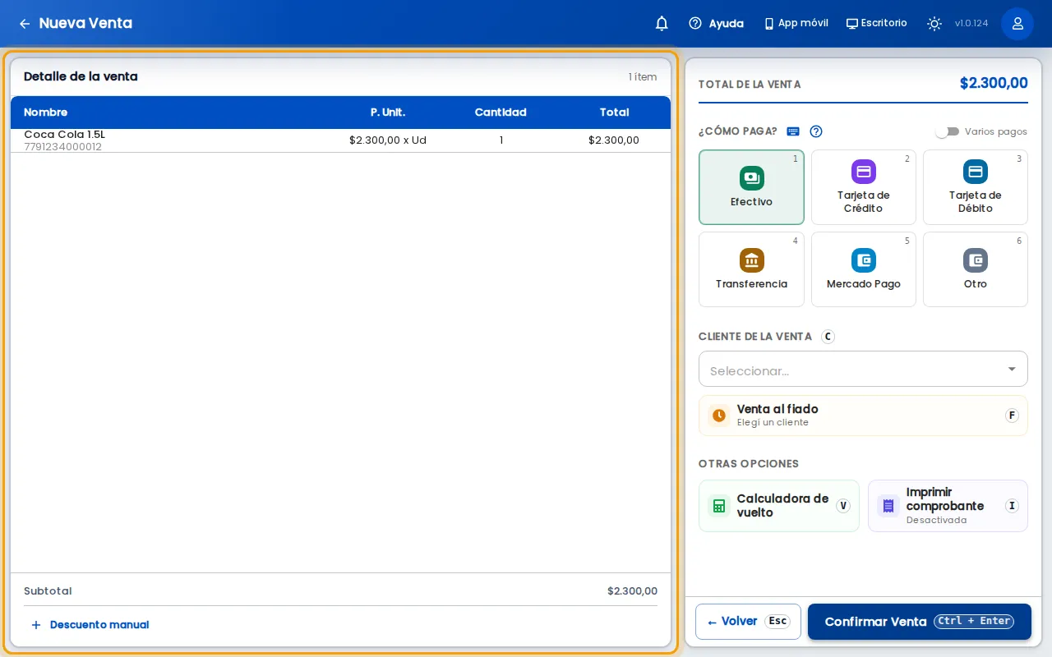Click the version label v1.0.124
The height and width of the screenshot is (657, 1052).
[x=971, y=24]
